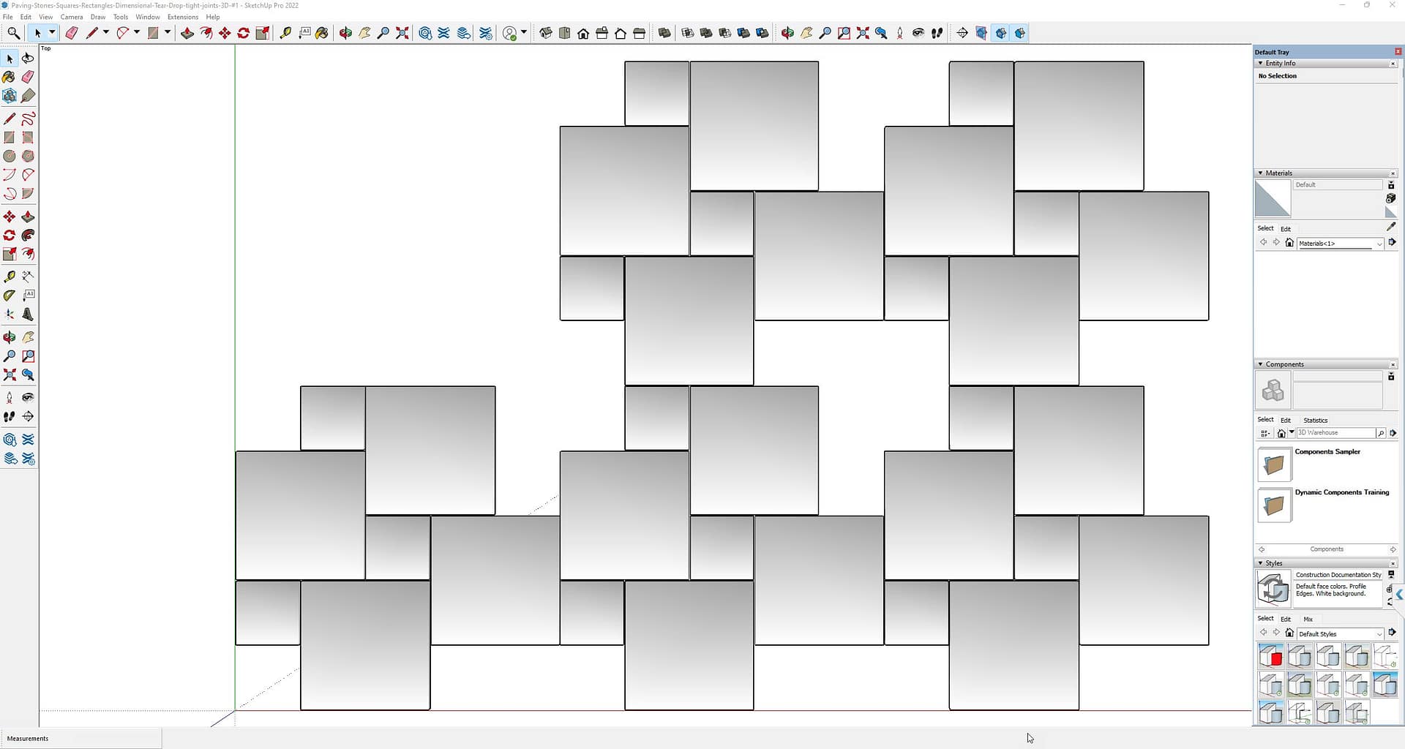The height and width of the screenshot is (749, 1405).
Task: Collapse the Styles panel section
Action: 1260,563
